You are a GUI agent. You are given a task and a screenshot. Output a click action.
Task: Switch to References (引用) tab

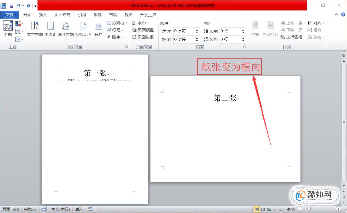(82, 15)
